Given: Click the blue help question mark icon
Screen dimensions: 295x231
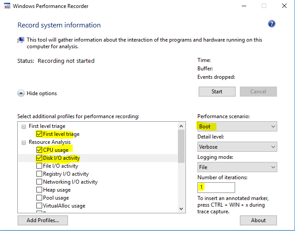Looking at the screenshot, I should (271, 24).
